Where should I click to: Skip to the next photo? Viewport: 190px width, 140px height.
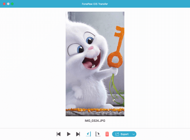click(78, 134)
